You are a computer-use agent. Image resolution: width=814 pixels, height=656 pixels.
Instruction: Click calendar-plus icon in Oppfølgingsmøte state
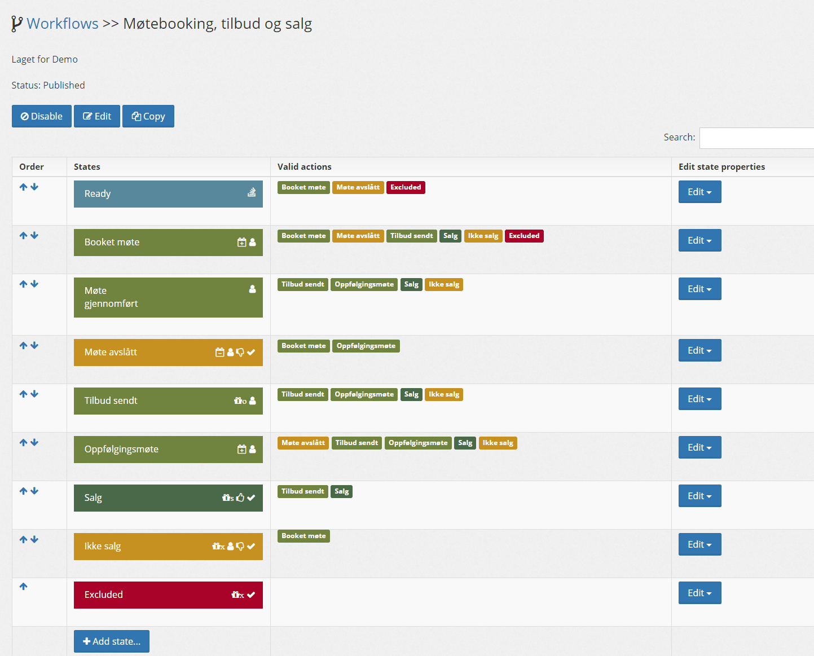click(x=241, y=449)
